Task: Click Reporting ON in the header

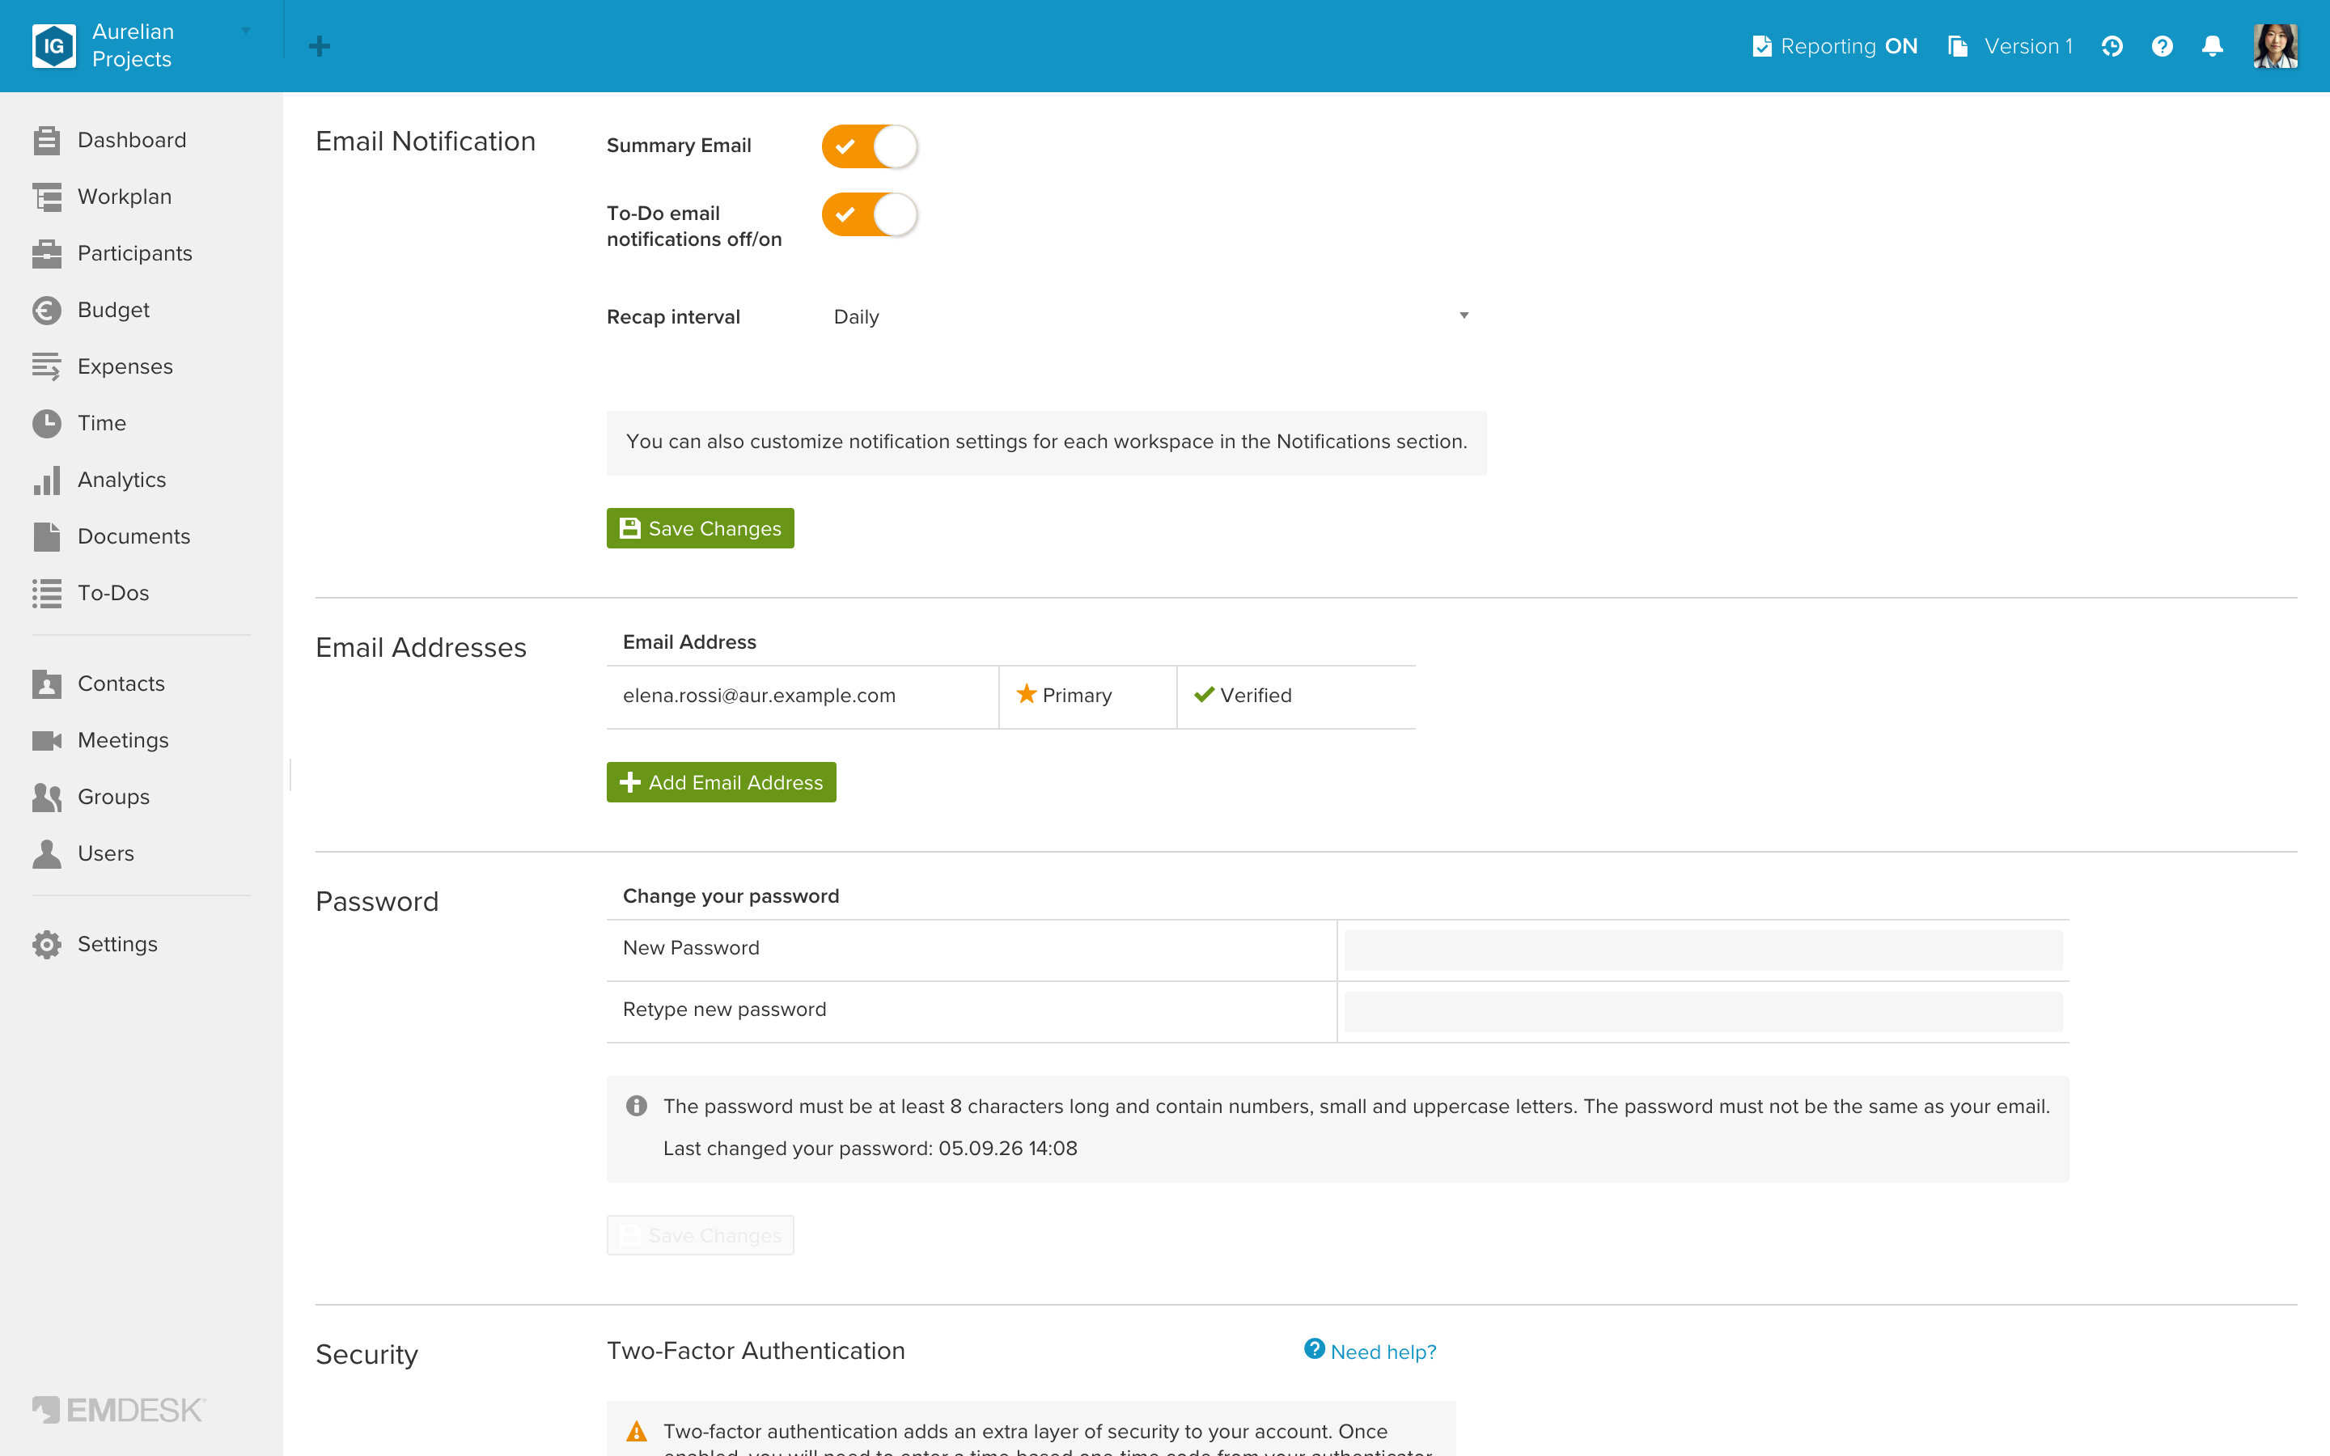Action: tap(1834, 46)
